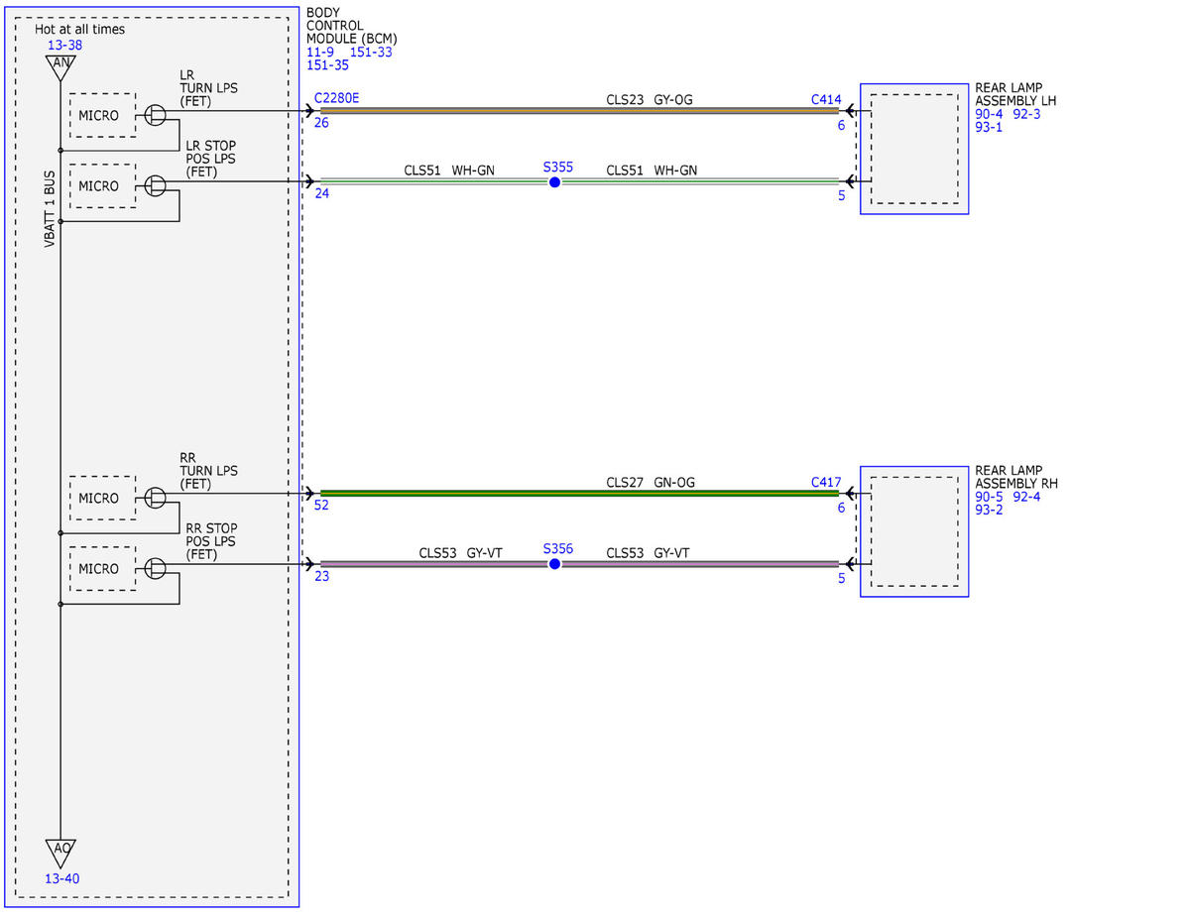Open the C2280E connector link
1190x919 pixels.
(x=336, y=99)
